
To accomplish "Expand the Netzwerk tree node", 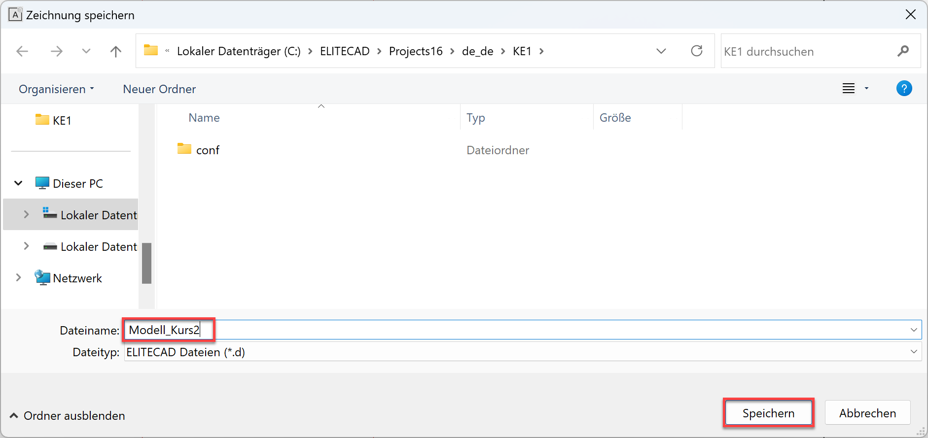I will tap(18, 278).
